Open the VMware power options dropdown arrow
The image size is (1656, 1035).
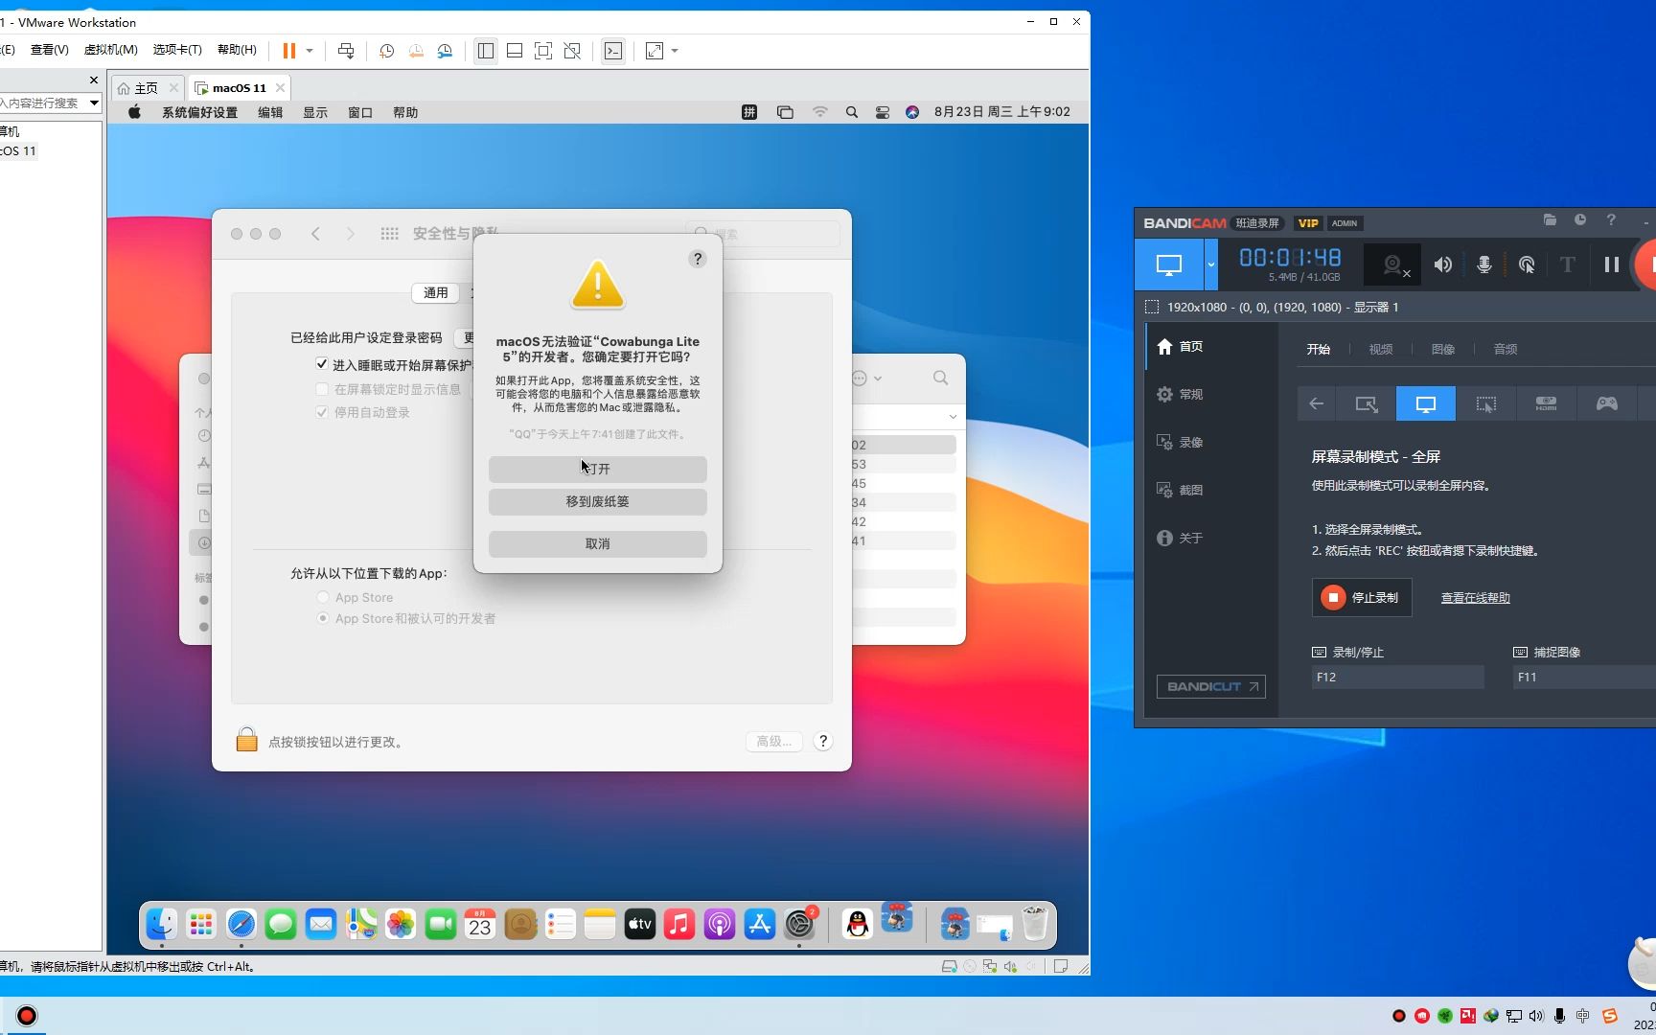pyautogui.click(x=310, y=51)
